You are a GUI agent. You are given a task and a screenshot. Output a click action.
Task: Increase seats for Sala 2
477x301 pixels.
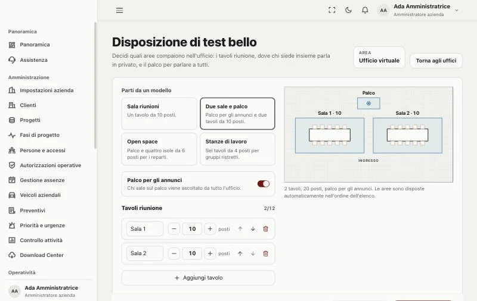210,253
